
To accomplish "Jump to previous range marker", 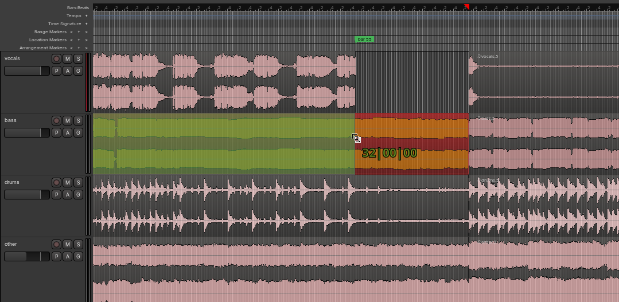I will click(72, 32).
